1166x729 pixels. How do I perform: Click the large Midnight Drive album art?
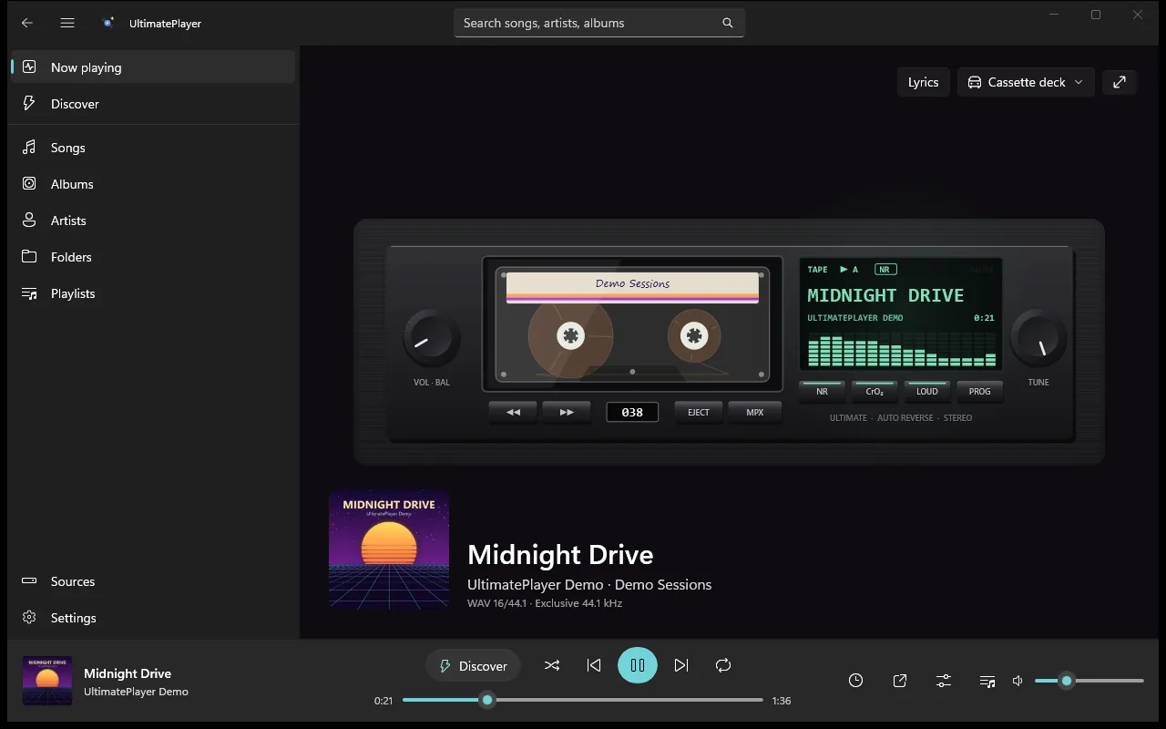coord(389,549)
